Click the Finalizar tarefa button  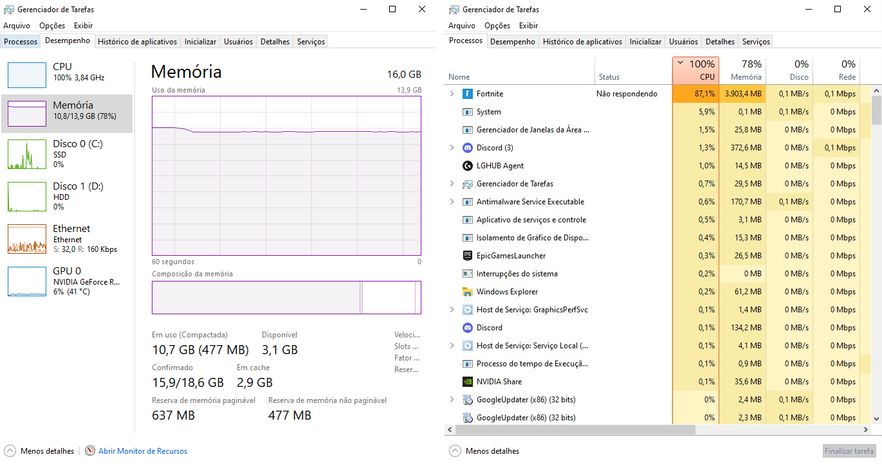point(849,451)
